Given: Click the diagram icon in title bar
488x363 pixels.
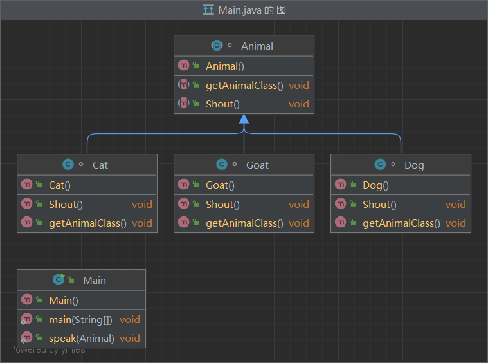Looking at the screenshot, I should pyautogui.click(x=208, y=9).
